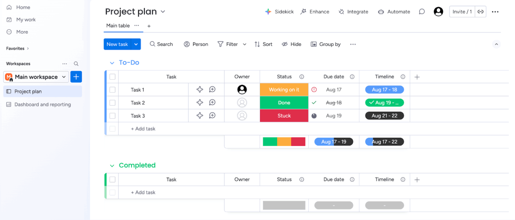
Task: Select all tasks in To-Do group
Action: (113, 77)
